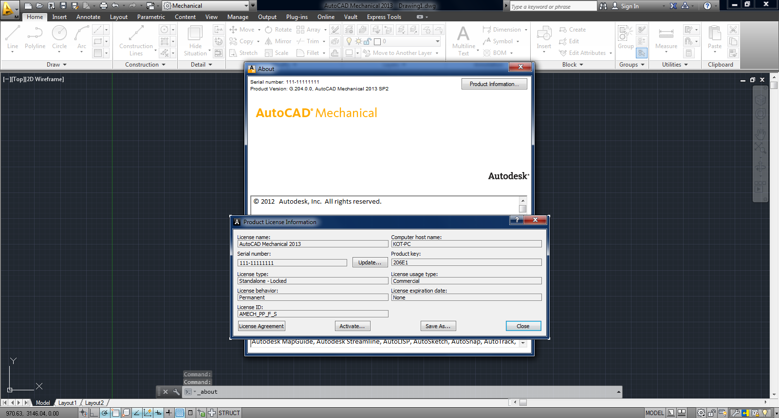Open the Annotate ribbon tab

(x=88, y=17)
